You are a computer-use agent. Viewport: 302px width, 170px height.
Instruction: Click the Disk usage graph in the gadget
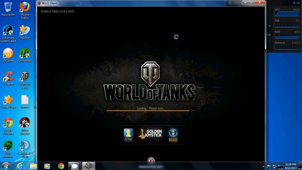[x=287, y=25]
